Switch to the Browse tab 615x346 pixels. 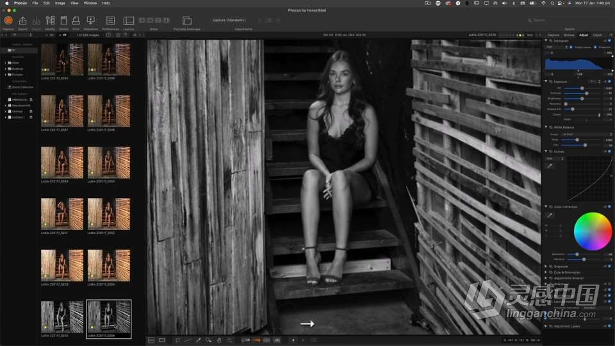click(569, 35)
